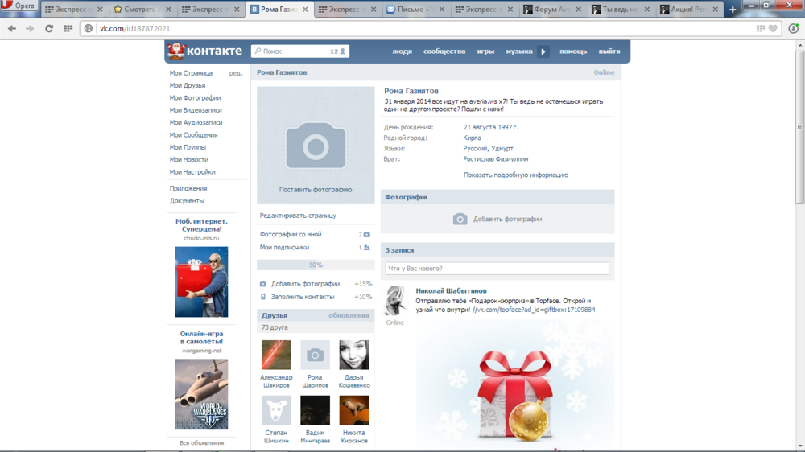Expand Показать подробную информацию
The image size is (805, 452).
515,175
